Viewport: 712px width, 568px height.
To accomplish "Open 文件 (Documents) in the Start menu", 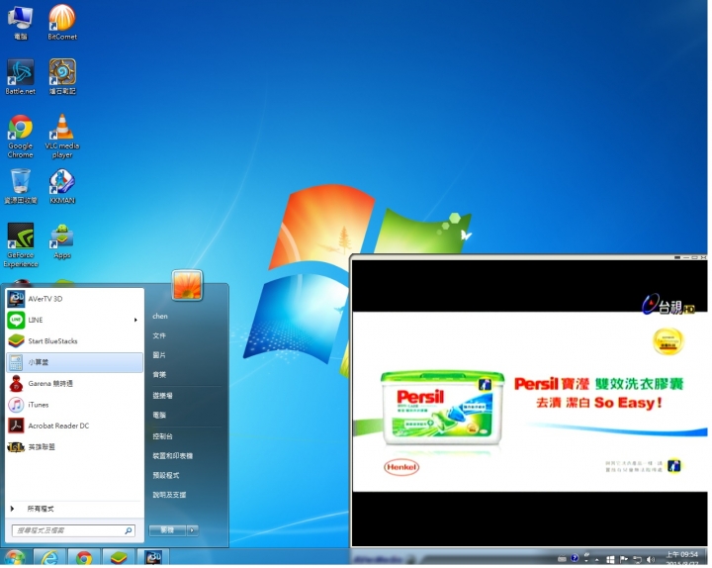I will tap(159, 335).
